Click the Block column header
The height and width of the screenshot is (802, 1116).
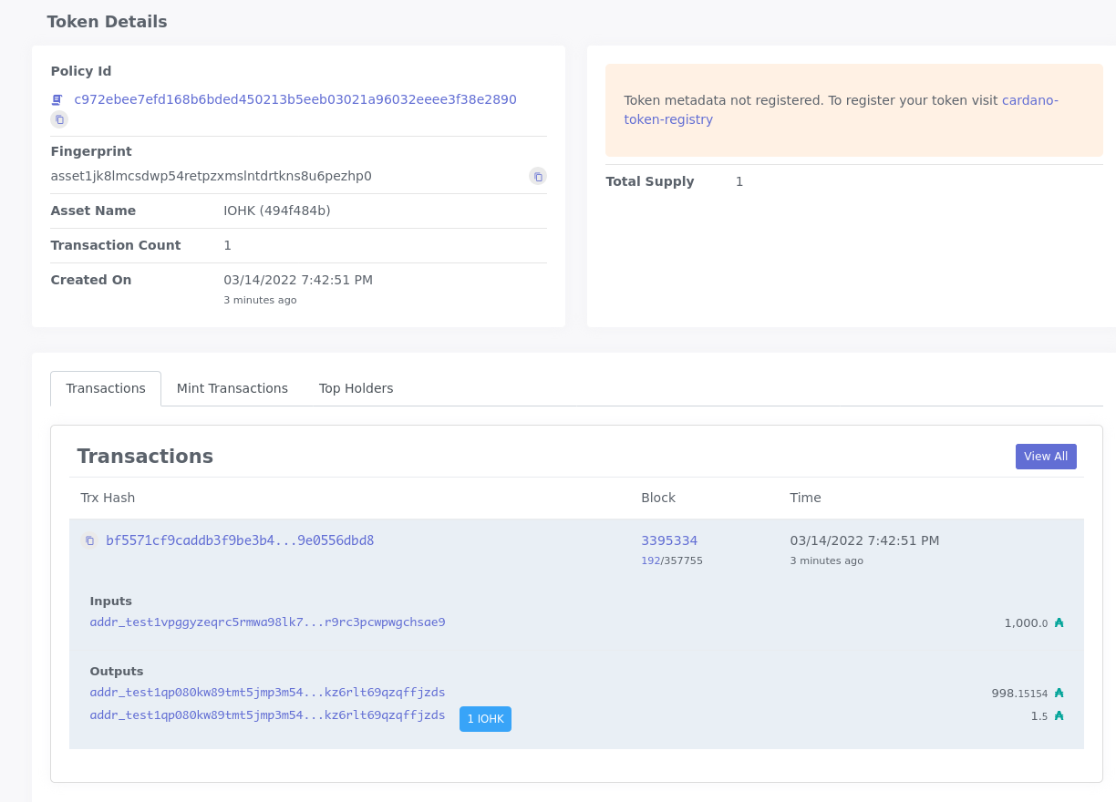pyautogui.click(x=658, y=498)
